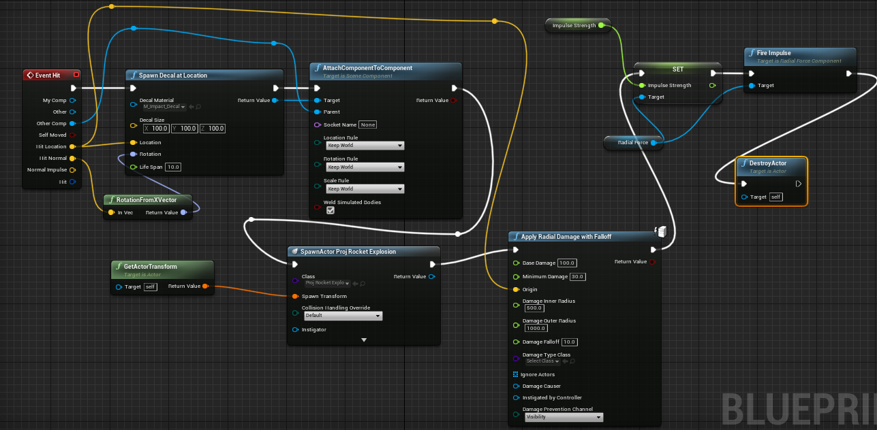Click the Event Hit execution output pin
This screenshot has width=877, height=430.
tap(74, 88)
